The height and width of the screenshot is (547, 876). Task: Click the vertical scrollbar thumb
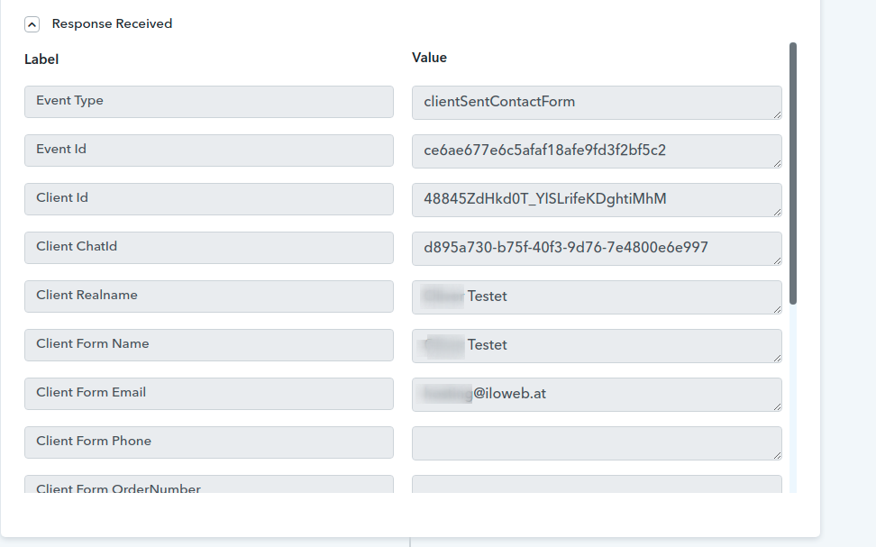[793, 173]
